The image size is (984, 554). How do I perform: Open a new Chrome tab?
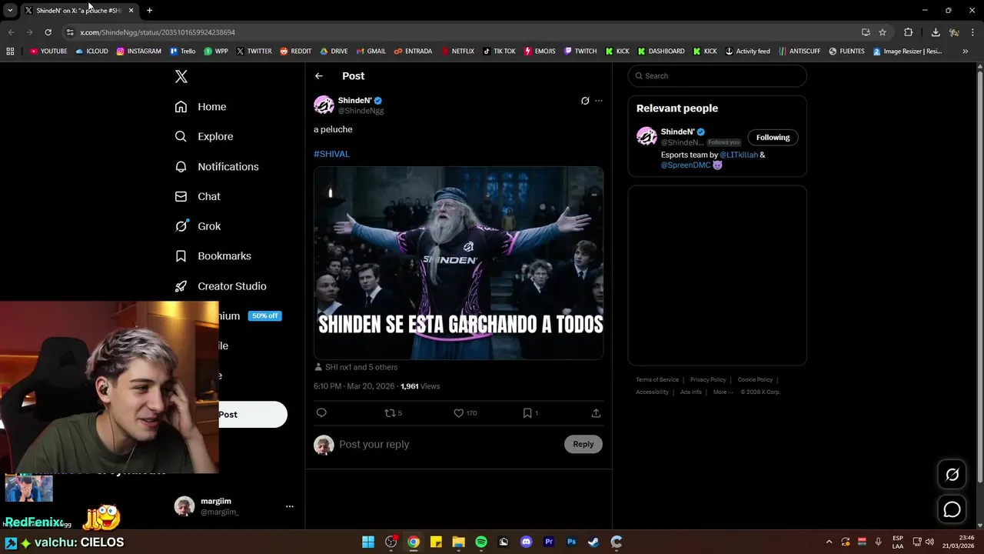point(149,10)
